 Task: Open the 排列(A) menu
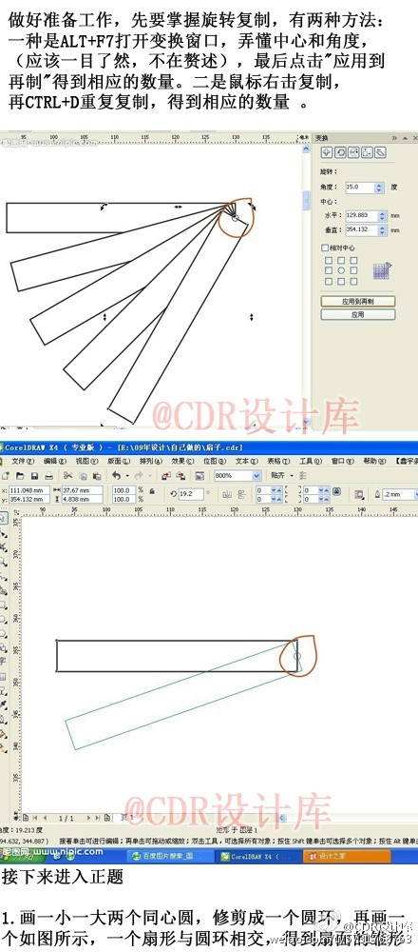tap(151, 462)
